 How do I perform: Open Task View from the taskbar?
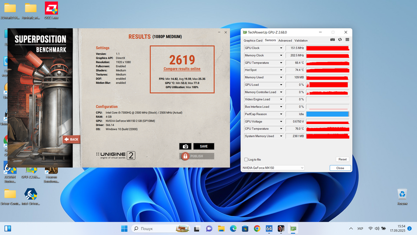click(x=197, y=229)
